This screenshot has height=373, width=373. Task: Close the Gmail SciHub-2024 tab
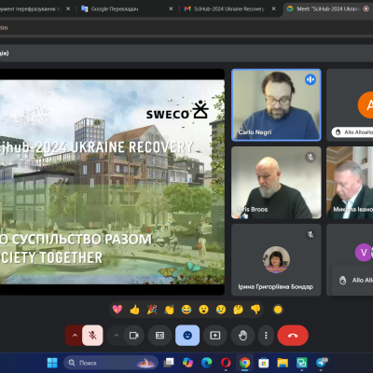[273, 8]
